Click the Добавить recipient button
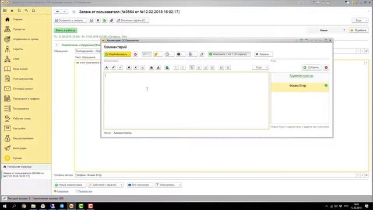 (311, 68)
